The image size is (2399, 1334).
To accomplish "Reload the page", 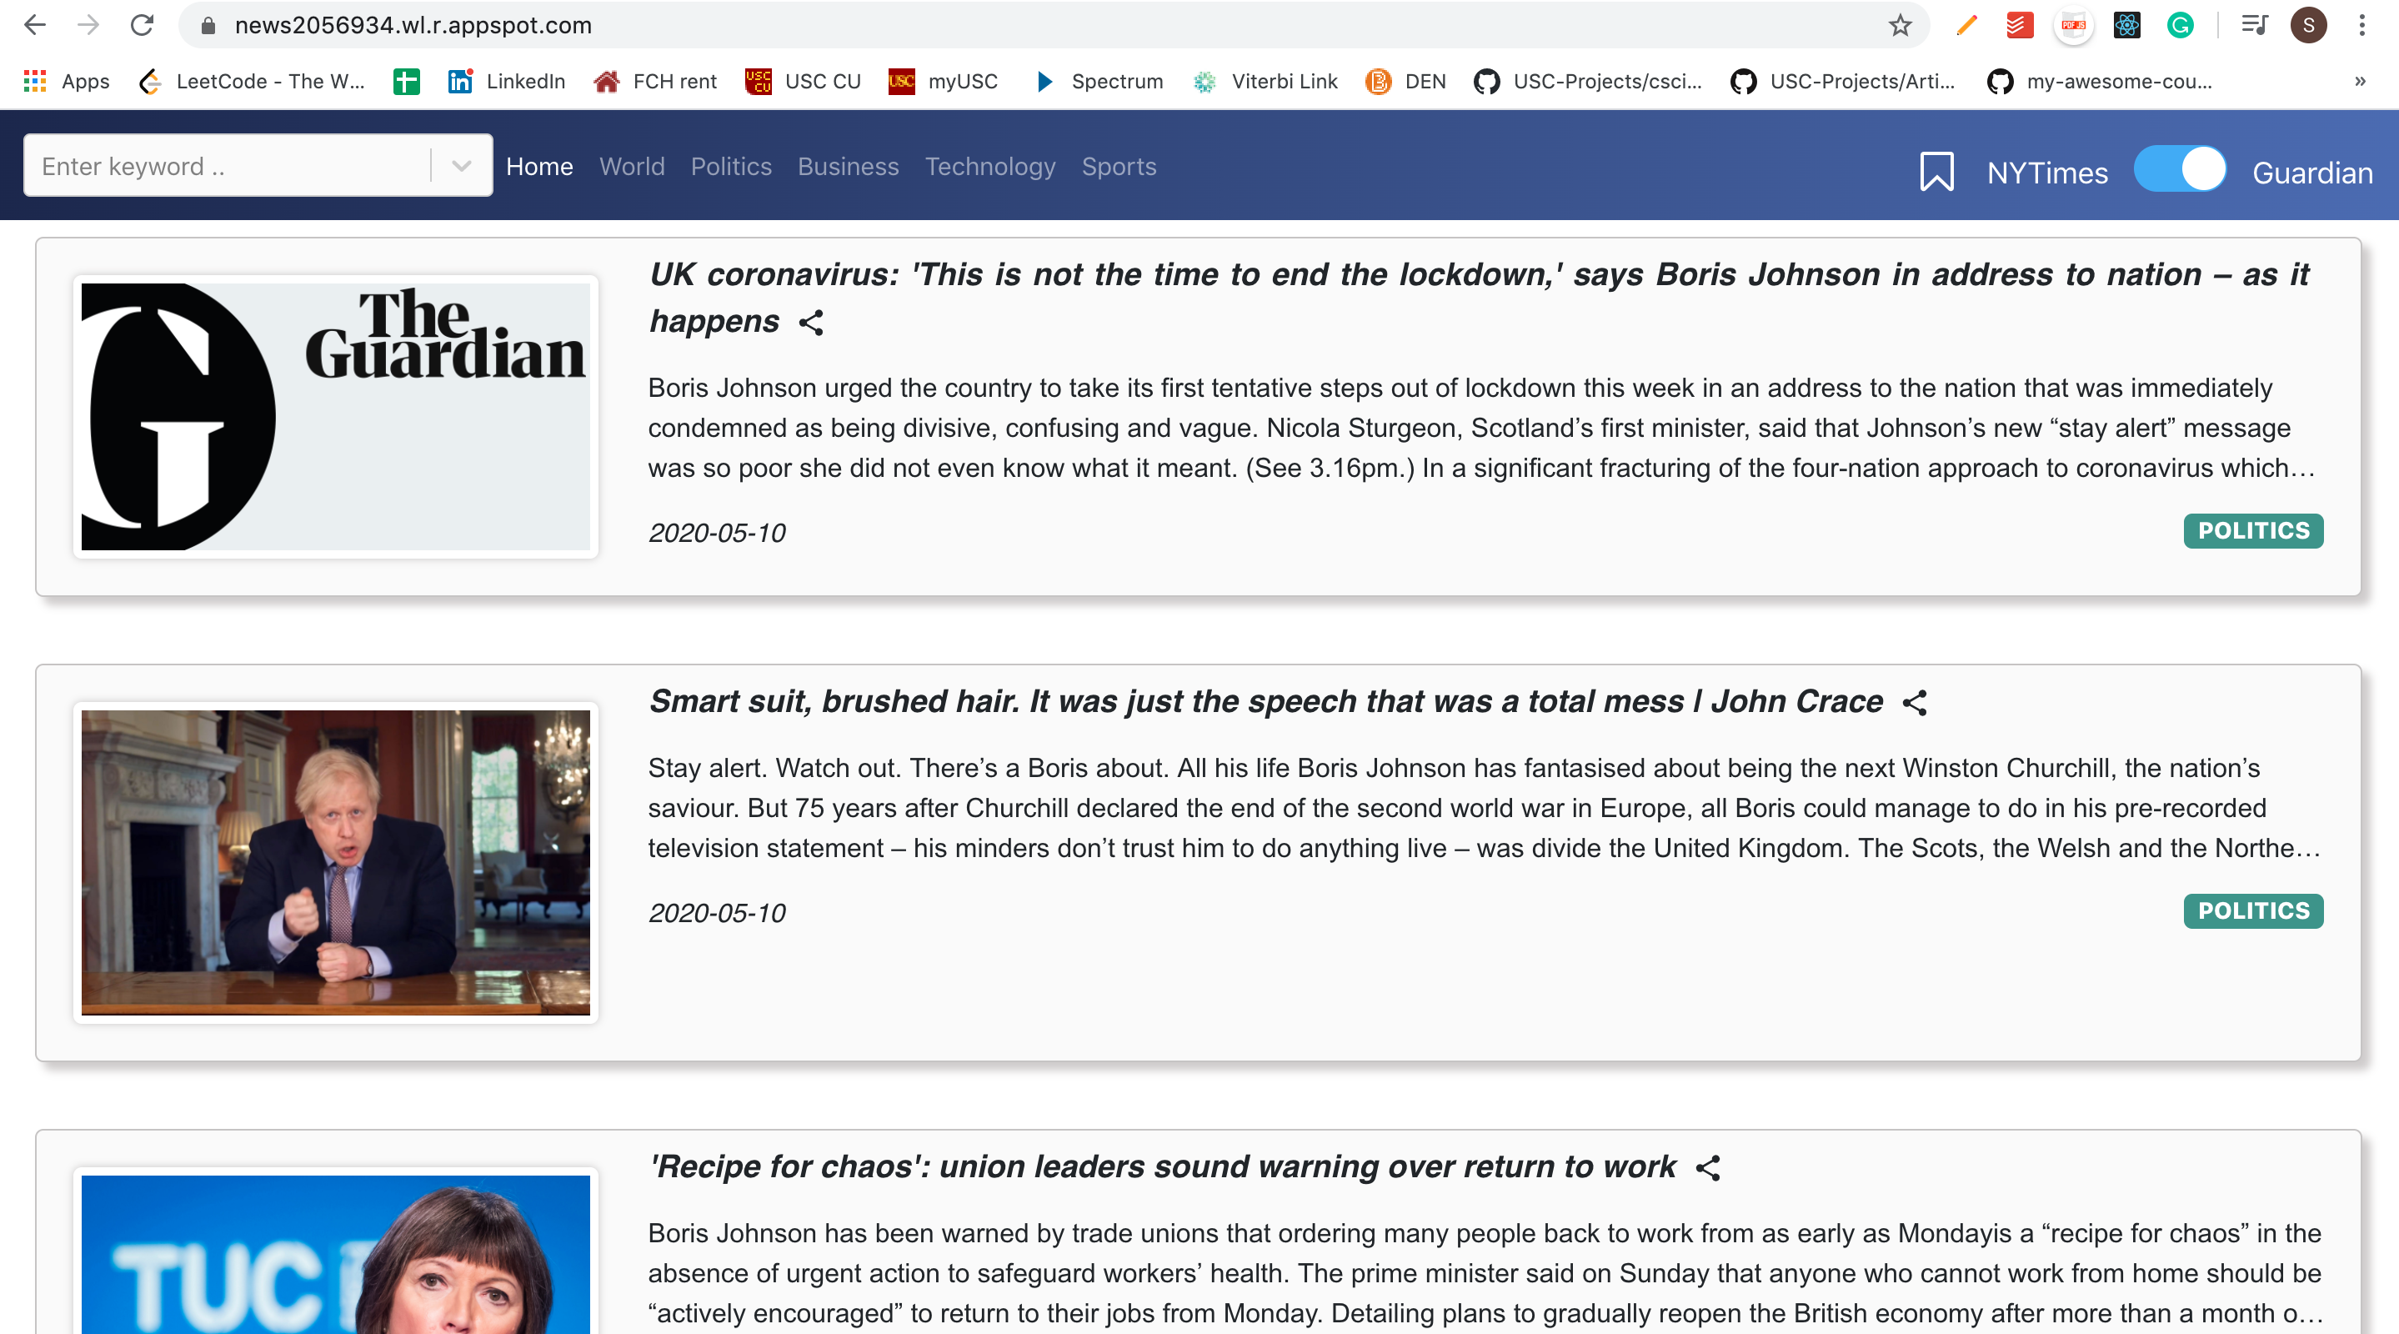I will 142,25.
